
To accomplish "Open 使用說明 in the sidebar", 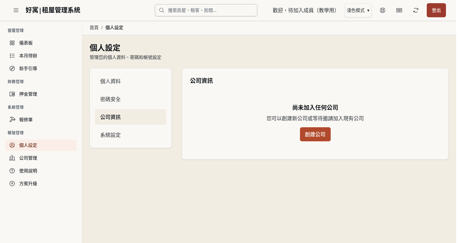I will [x=41, y=171].
